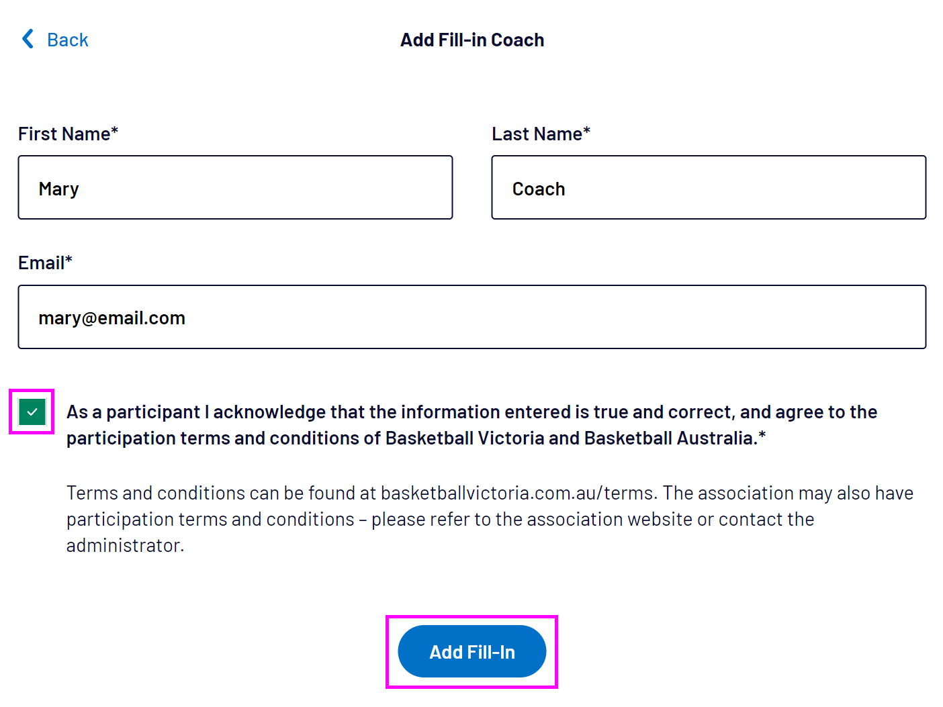Screen dimensions: 943x707
Task: Focus the Last Name field containing Coach
Action: [x=709, y=188]
